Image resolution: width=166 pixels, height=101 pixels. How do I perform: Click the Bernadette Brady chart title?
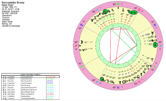coord(13,3)
